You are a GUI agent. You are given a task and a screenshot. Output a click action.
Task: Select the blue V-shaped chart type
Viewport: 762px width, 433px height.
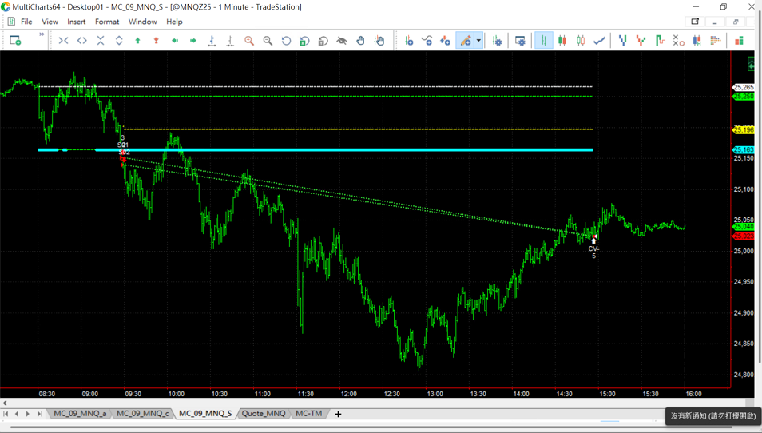622,41
